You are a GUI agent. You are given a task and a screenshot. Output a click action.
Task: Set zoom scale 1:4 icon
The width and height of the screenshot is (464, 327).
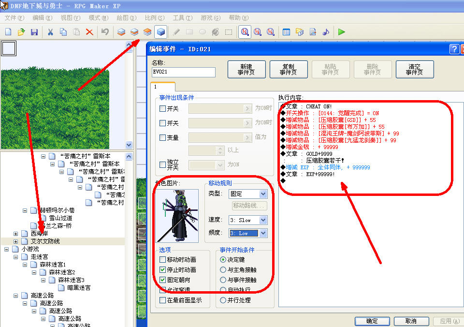pyautogui.click(x=271, y=32)
